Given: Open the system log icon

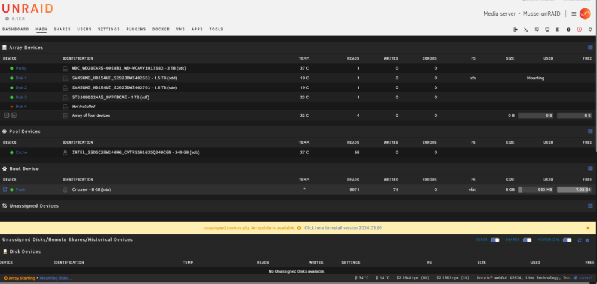Looking at the screenshot, I should pyautogui.click(x=558, y=29).
